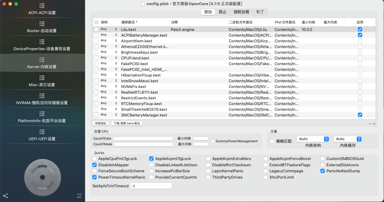Click the 最大内核 field under 仿冒 CPU
Viewport: 384px width, 202px height.
click(201, 144)
